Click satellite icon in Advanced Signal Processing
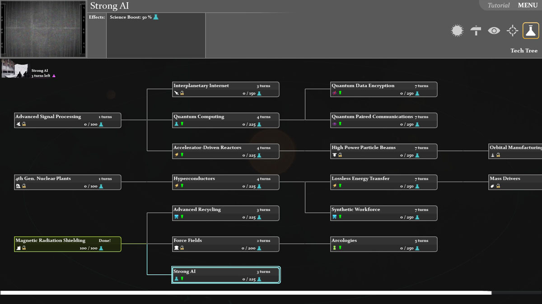The width and height of the screenshot is (542, 304). (x=19, y=124)
